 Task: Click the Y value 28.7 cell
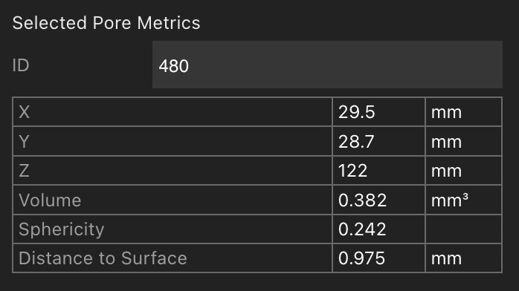click(378, 141)
